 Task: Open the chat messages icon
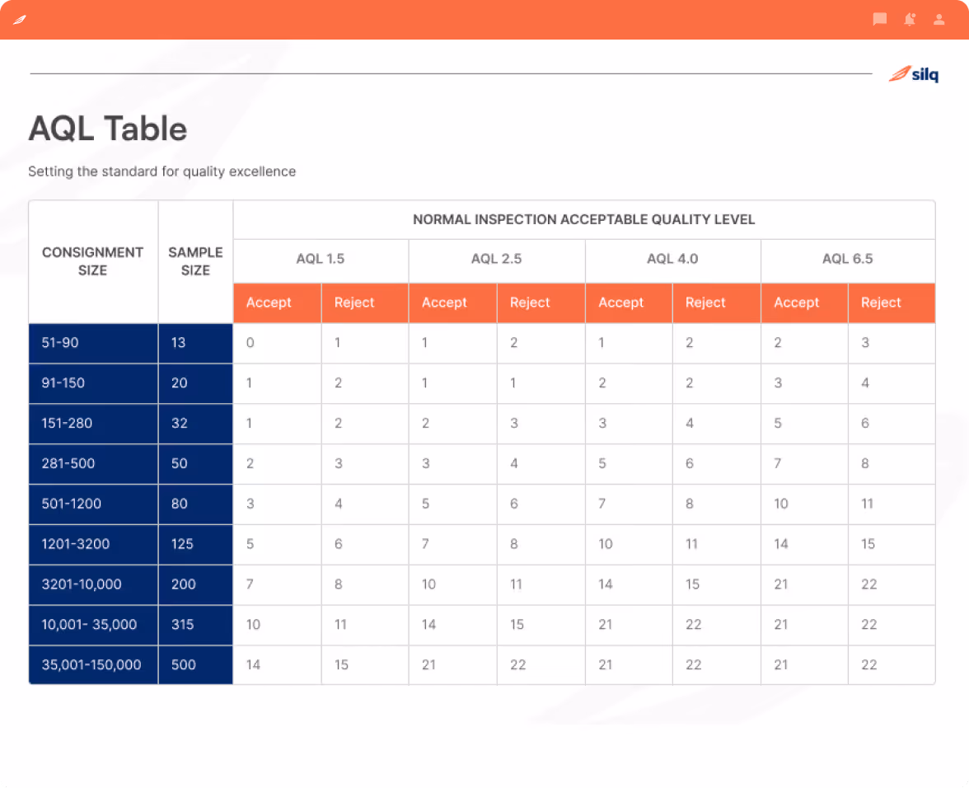[880, 19]
